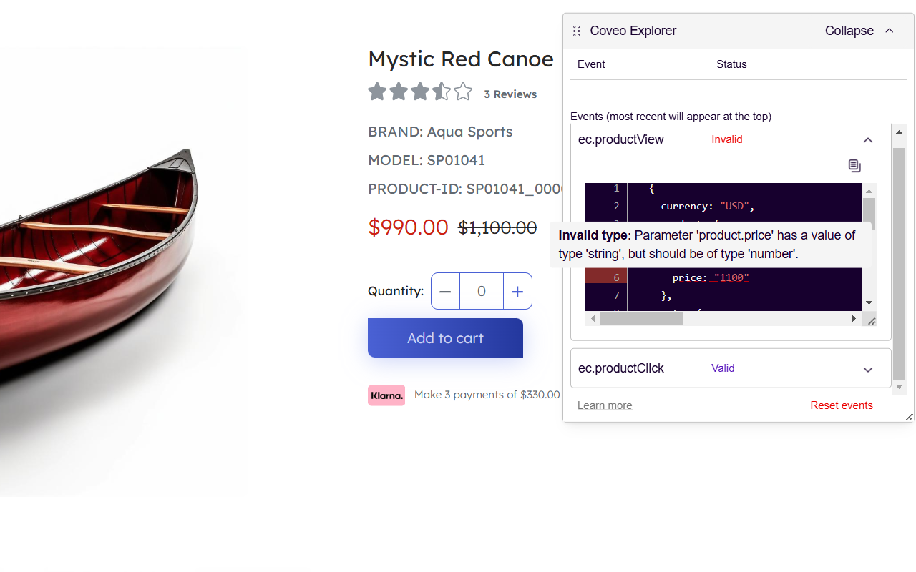Collapse the ec.productView event details
This screenshot has width=916, height=572.
point(868,140)
